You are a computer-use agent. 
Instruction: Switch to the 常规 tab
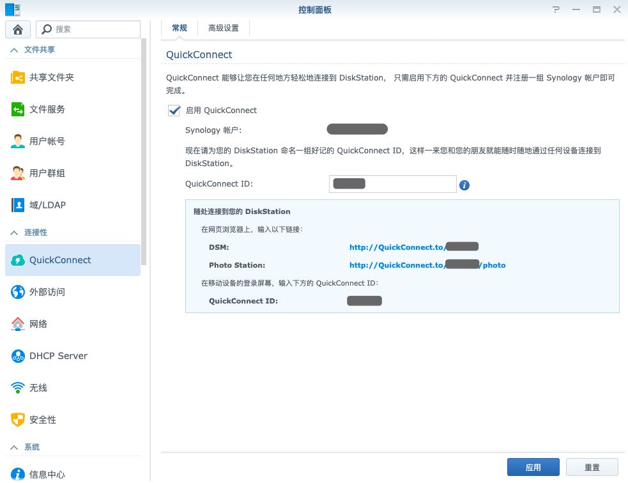(x=180, y=28)
